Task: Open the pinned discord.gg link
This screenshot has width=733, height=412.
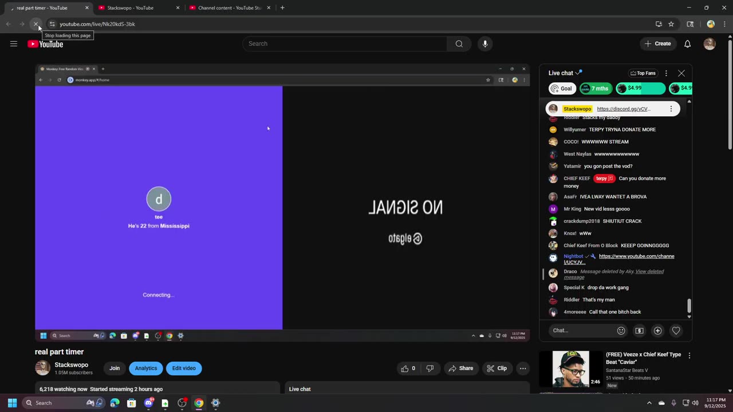Action: pos(624,109)
